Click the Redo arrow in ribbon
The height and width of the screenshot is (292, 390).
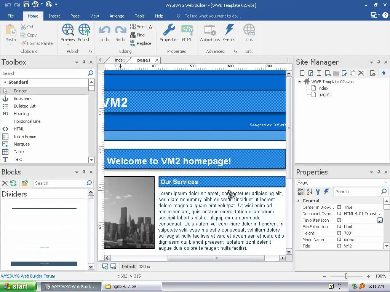tap(120, 30)
